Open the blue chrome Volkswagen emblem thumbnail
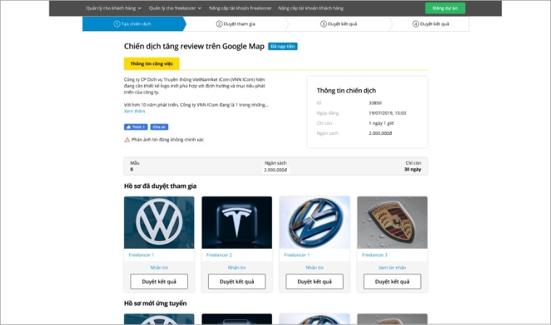551x325 pixels. pyautogui.click(x=315, y=222)
